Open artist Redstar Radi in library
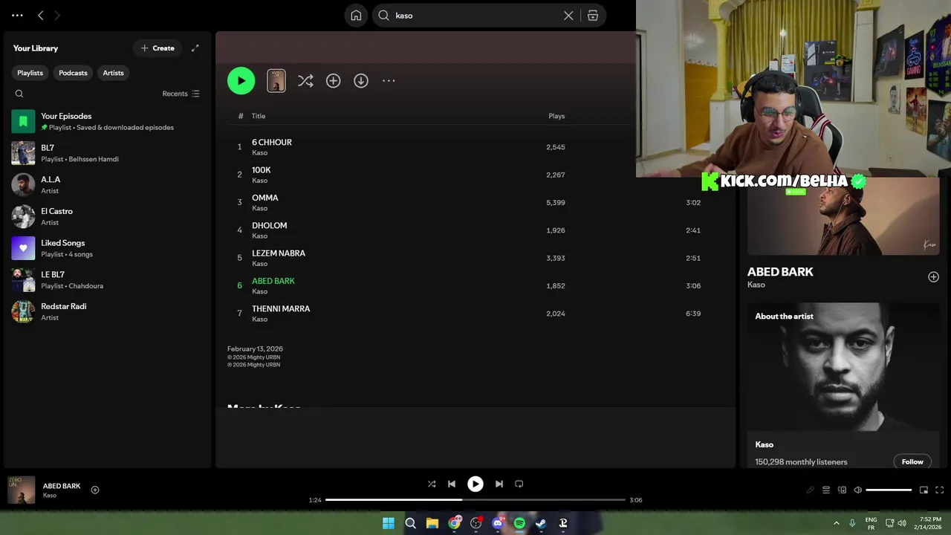The height and width of the screenshot is (535, 951). point(108,311)
